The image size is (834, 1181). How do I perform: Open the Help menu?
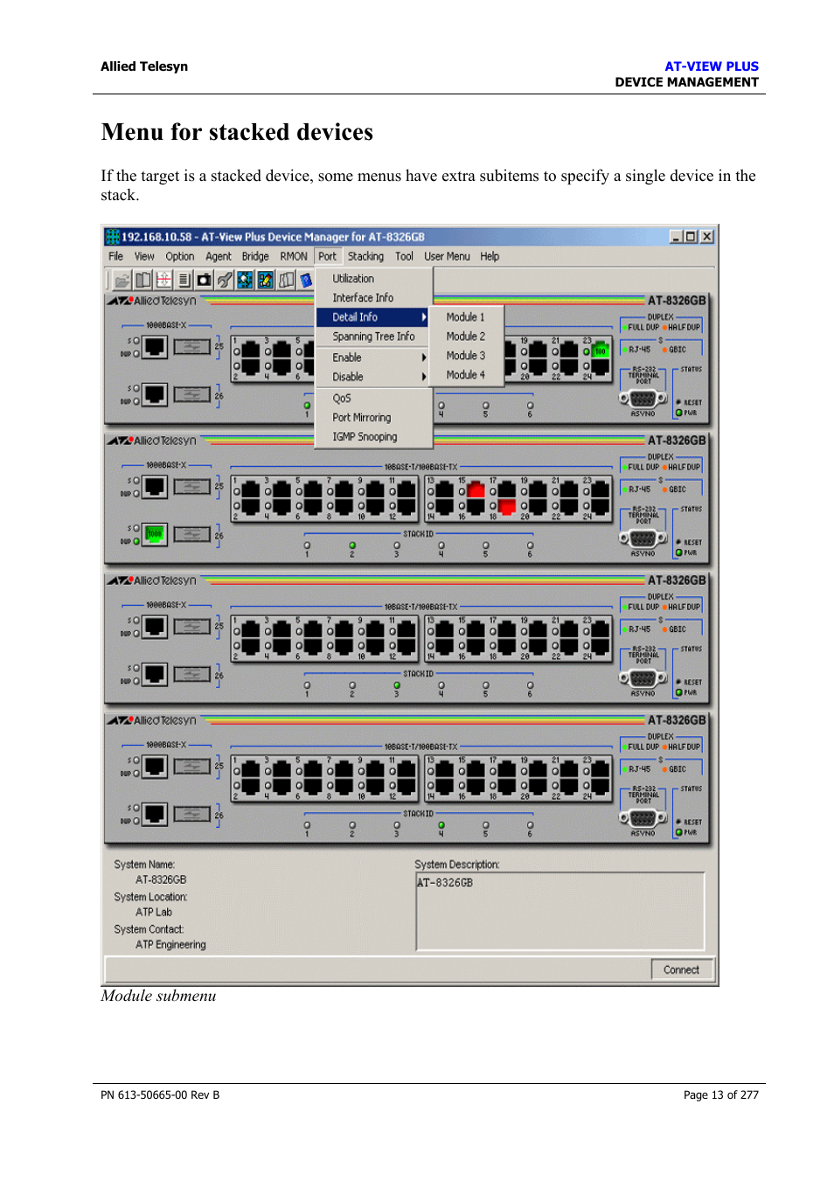(490, 256)
